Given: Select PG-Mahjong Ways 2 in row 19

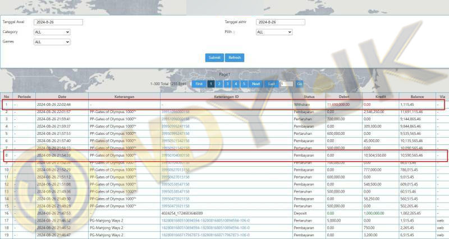Looking at the screenshot, I should 107,235.
